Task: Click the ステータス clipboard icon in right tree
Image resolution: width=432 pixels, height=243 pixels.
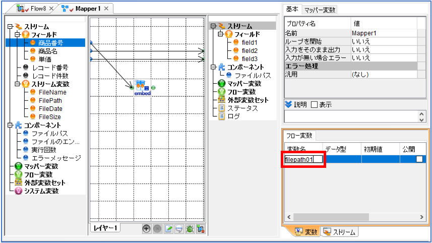Action: click(221, 108)
